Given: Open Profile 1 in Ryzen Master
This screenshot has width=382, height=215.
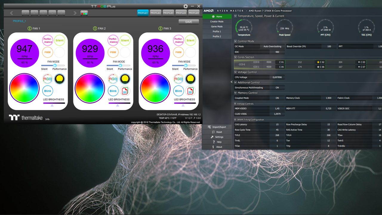Looking at the screenshot, I should pos(217,31).
